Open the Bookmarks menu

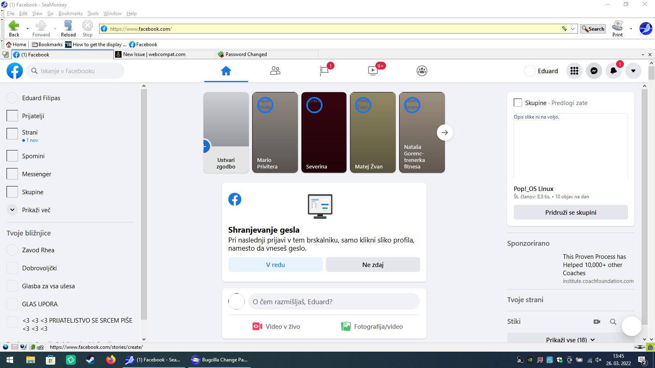[70, 13]
